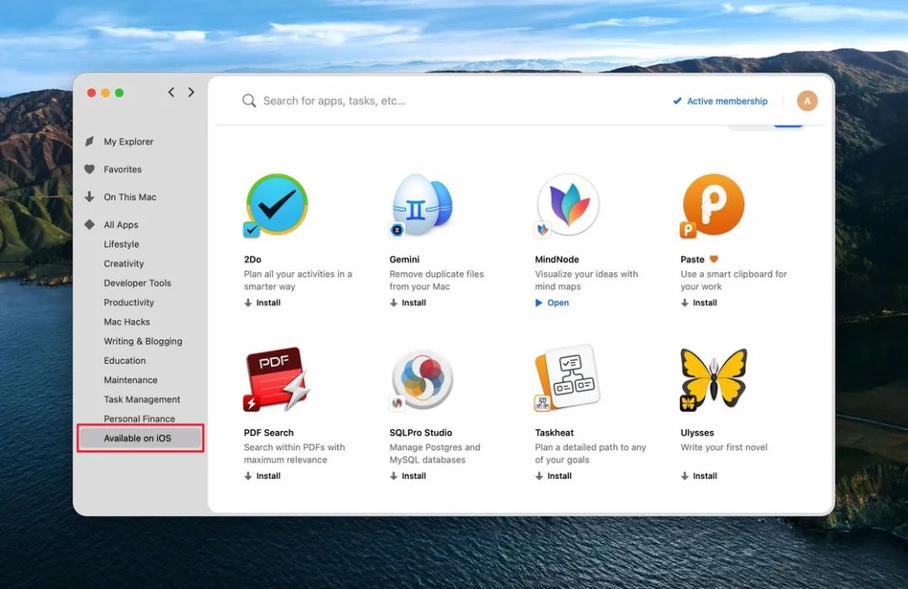Select Available on iOS category
The height and width of the screenshot is (589, 908).
(x=140, y=438)
